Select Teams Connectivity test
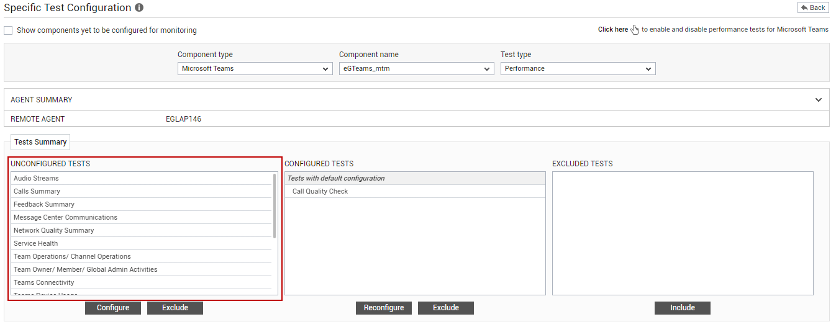 pyautogui.click(x=142, y=282)
